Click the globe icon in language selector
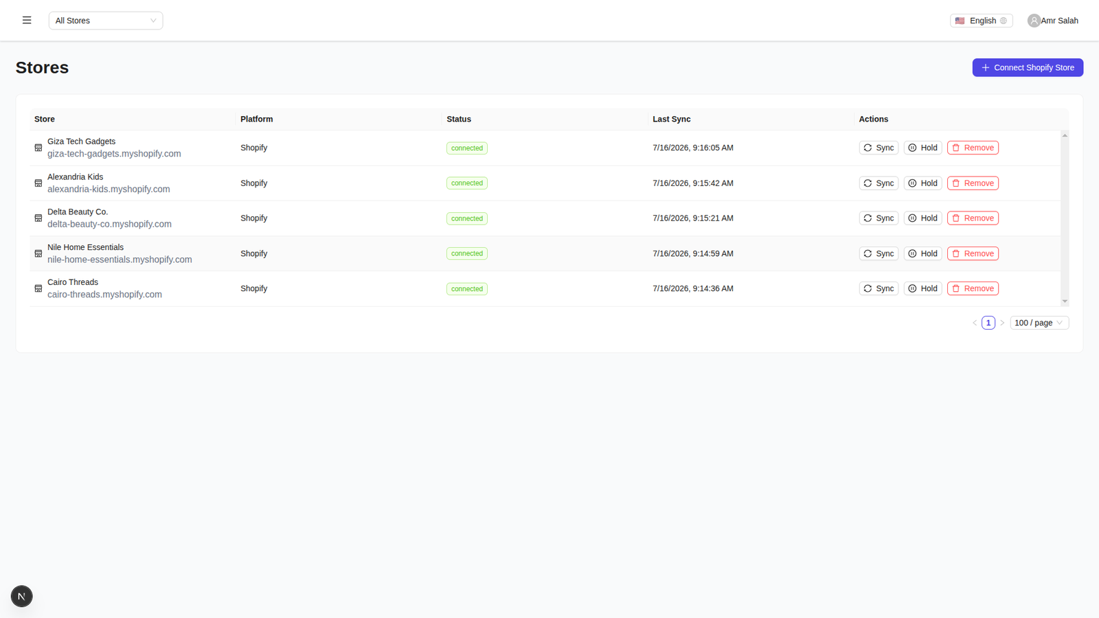The image size is (1099, 618). (x=1004, y=21)
